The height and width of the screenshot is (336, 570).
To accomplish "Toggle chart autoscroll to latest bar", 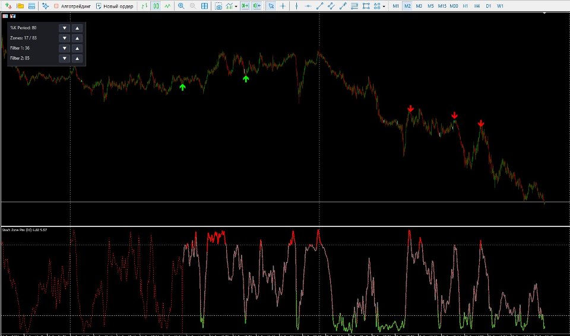I will click(x=245, y=6).
